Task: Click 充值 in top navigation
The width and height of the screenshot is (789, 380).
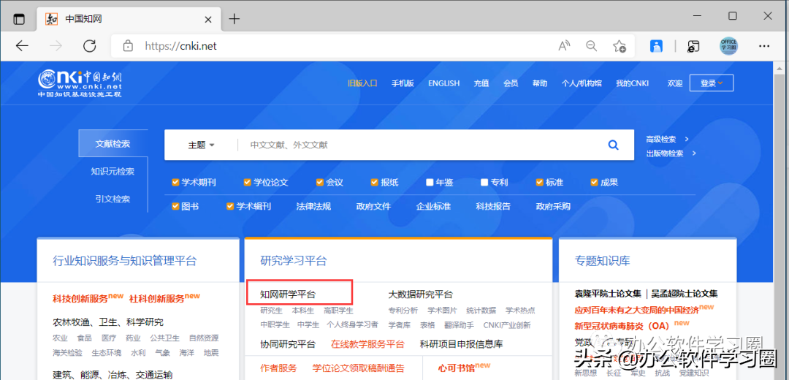Action: tap(481, 83)
